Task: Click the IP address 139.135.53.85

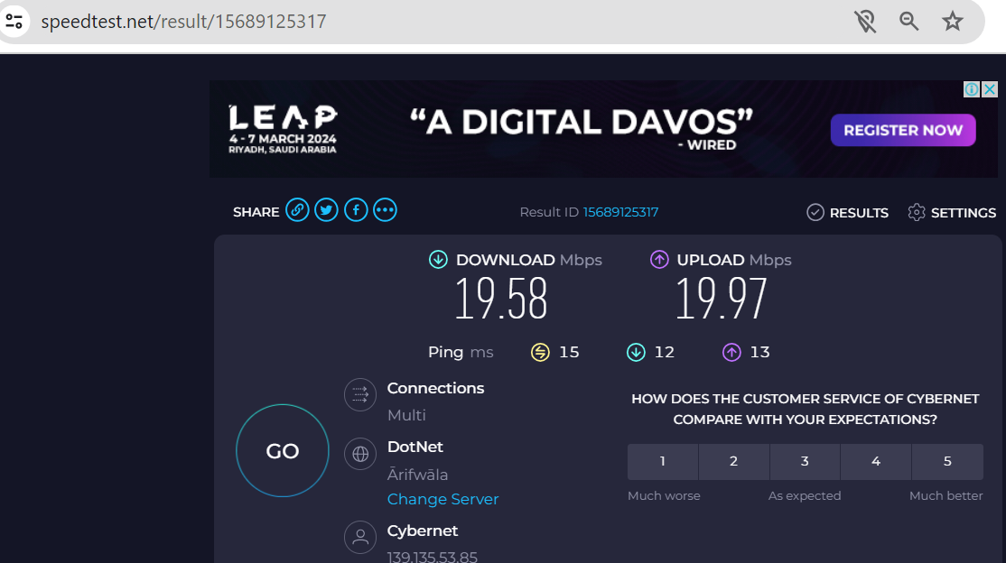Action: tap(433, 557)
